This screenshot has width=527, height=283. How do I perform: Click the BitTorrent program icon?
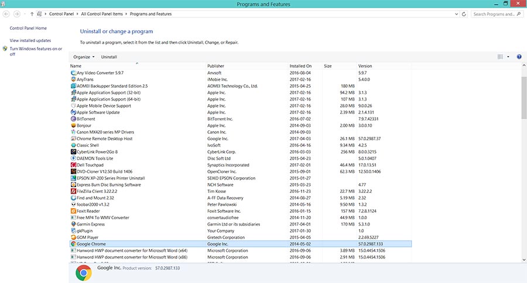click(x=73, y=119)
